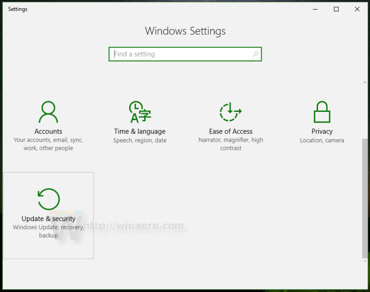Click 'Narrator, magnifier, high contrast' description text

(x=231, y=144)
